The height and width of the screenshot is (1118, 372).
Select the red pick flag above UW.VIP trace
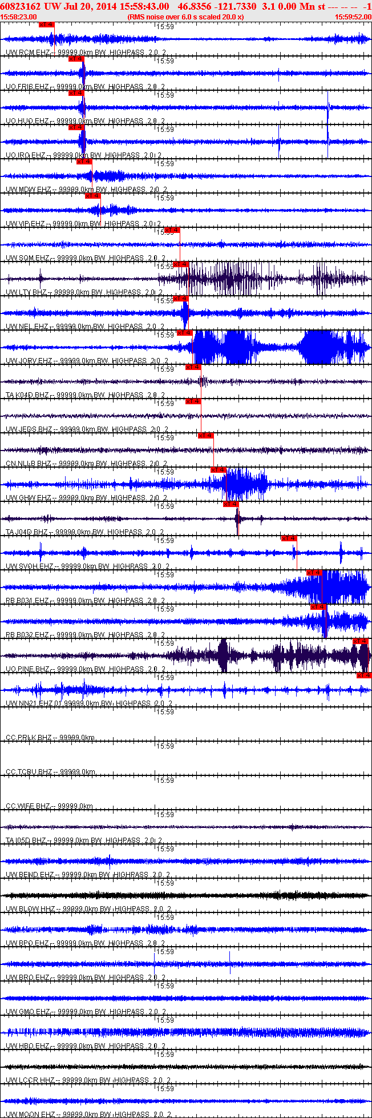(93, 196)
